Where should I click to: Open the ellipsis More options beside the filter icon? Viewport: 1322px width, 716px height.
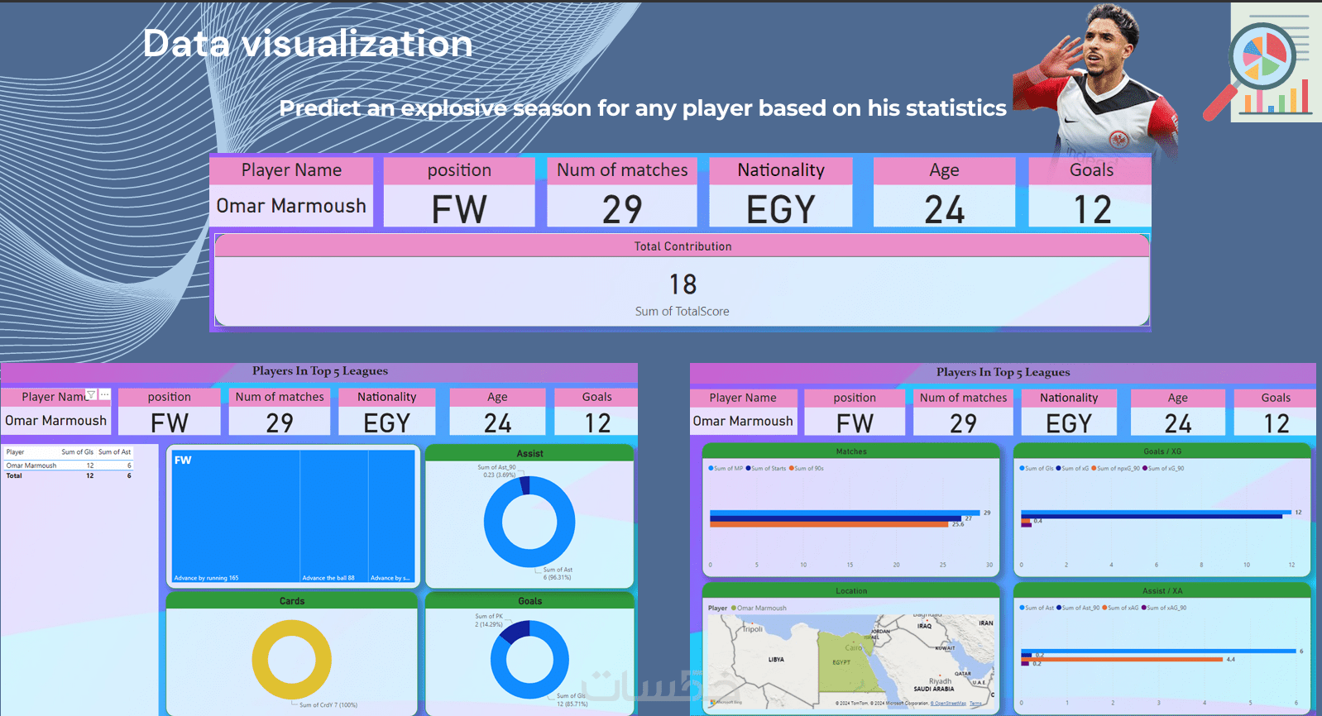[104, 394]
